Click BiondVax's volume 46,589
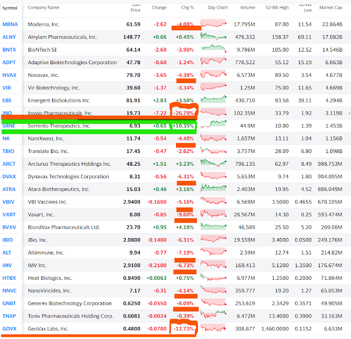Image resolution: width=351 pixels, height=339 pixels. (246, 227)
